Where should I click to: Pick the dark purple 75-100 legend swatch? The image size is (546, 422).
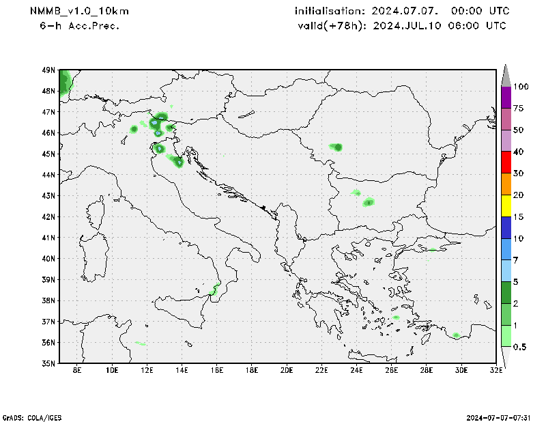click(x=506, y=97)
